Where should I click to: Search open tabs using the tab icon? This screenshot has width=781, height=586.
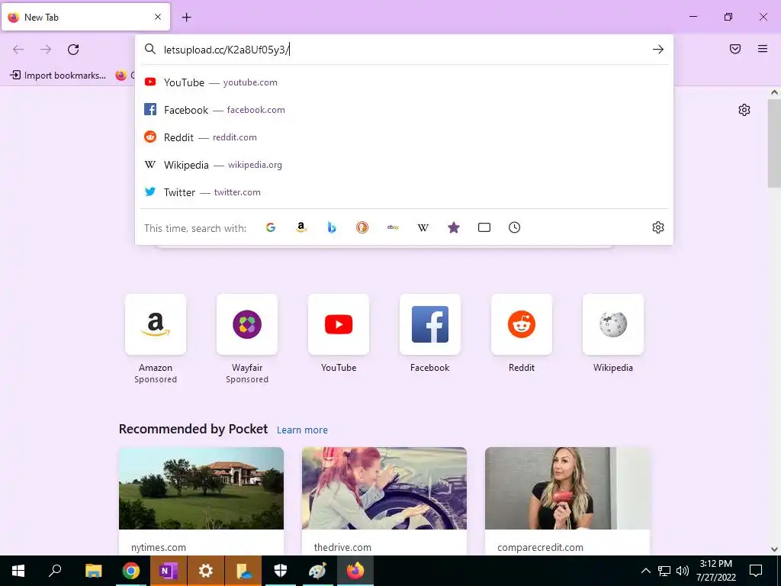484,227
